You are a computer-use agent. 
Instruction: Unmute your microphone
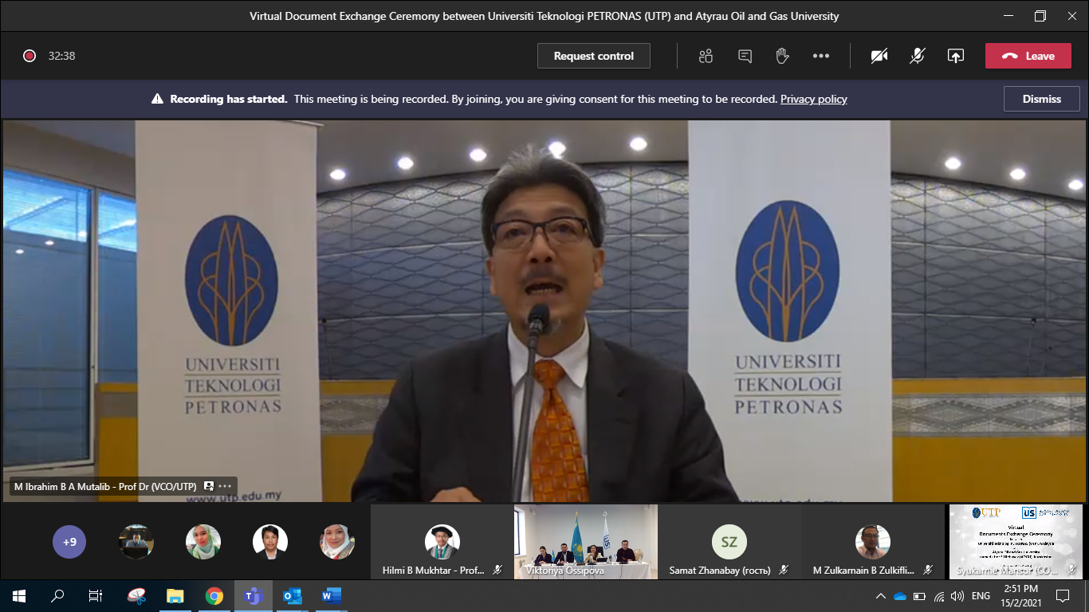click(x=917, y=56)
